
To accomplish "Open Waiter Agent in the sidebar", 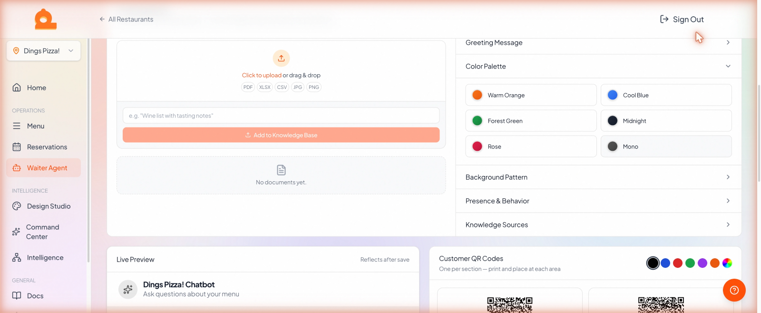I will click(43, 168).
